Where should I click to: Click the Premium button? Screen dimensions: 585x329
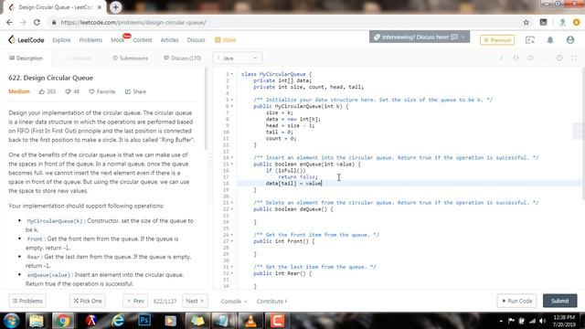(497, 40)
